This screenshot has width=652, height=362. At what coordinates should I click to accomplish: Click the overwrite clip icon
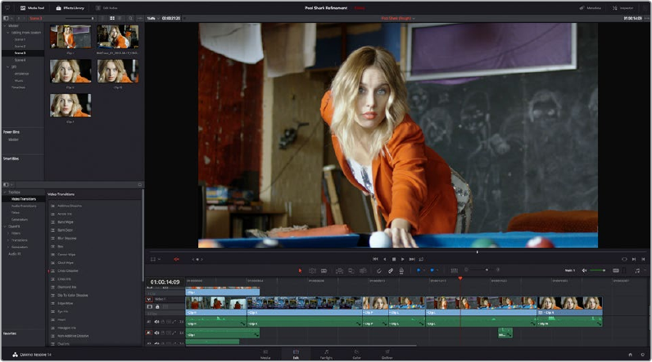pos(351,270)
